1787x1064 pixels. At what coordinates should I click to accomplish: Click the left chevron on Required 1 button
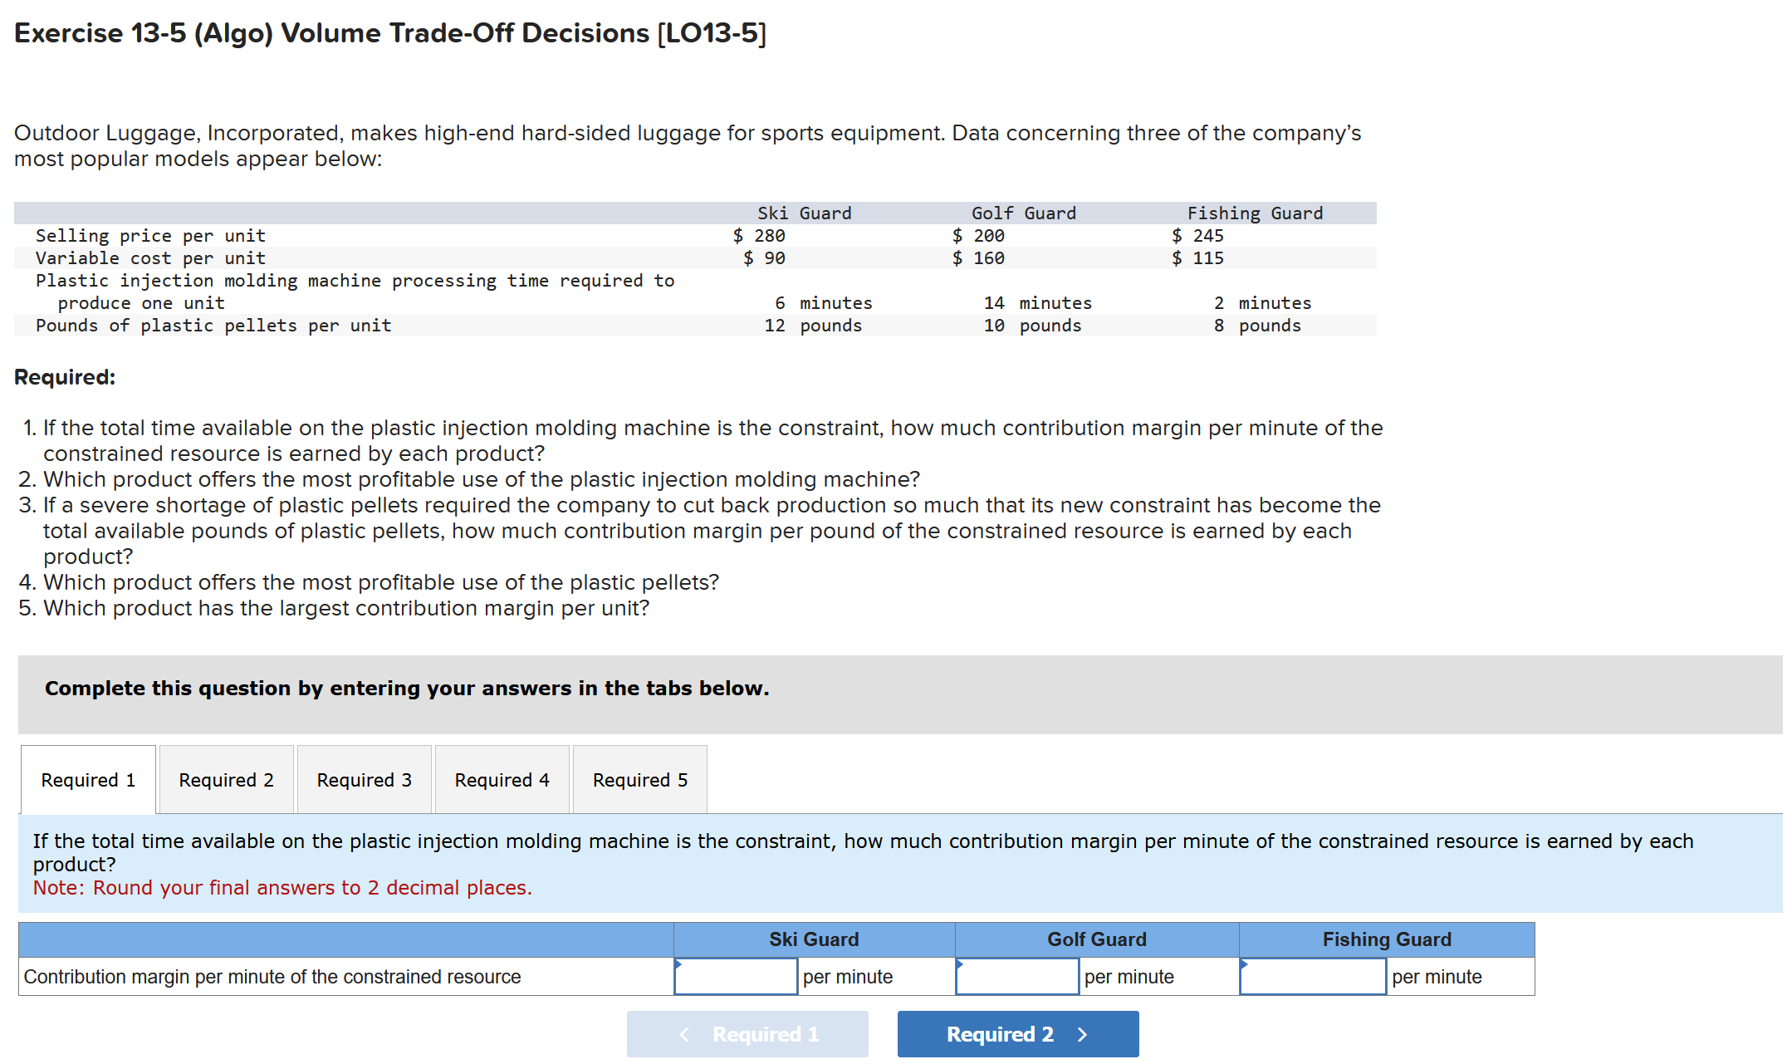point(683,1033)
